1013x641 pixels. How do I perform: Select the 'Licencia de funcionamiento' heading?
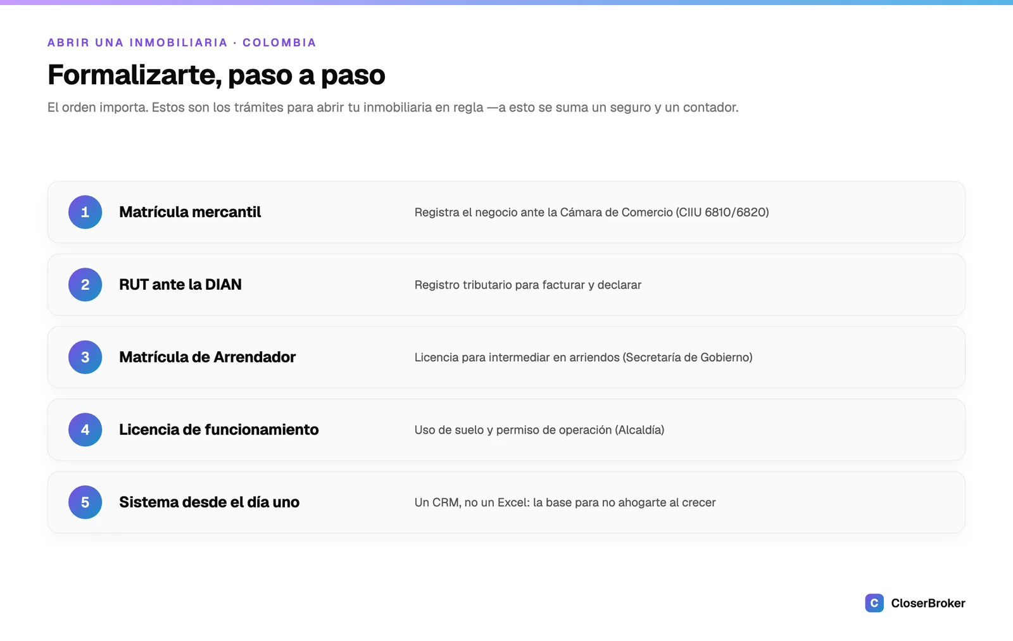coord(219,430)
